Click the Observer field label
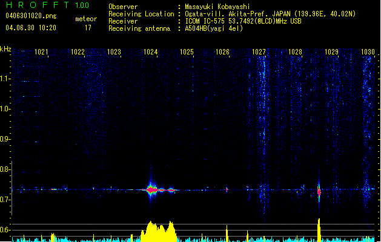This screenshot has height=242, width=381. click(x=123, y=7)
